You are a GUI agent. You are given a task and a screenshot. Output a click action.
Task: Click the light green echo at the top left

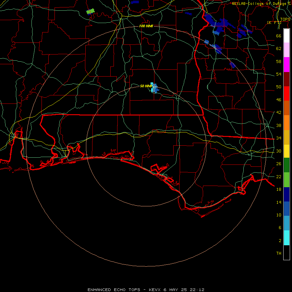[91, 11]
